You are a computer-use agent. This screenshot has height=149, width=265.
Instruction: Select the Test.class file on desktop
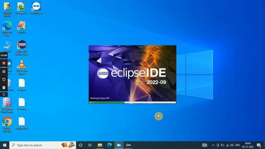[x=22, y=104]
